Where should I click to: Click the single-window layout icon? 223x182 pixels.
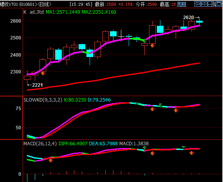pos(219,4)
